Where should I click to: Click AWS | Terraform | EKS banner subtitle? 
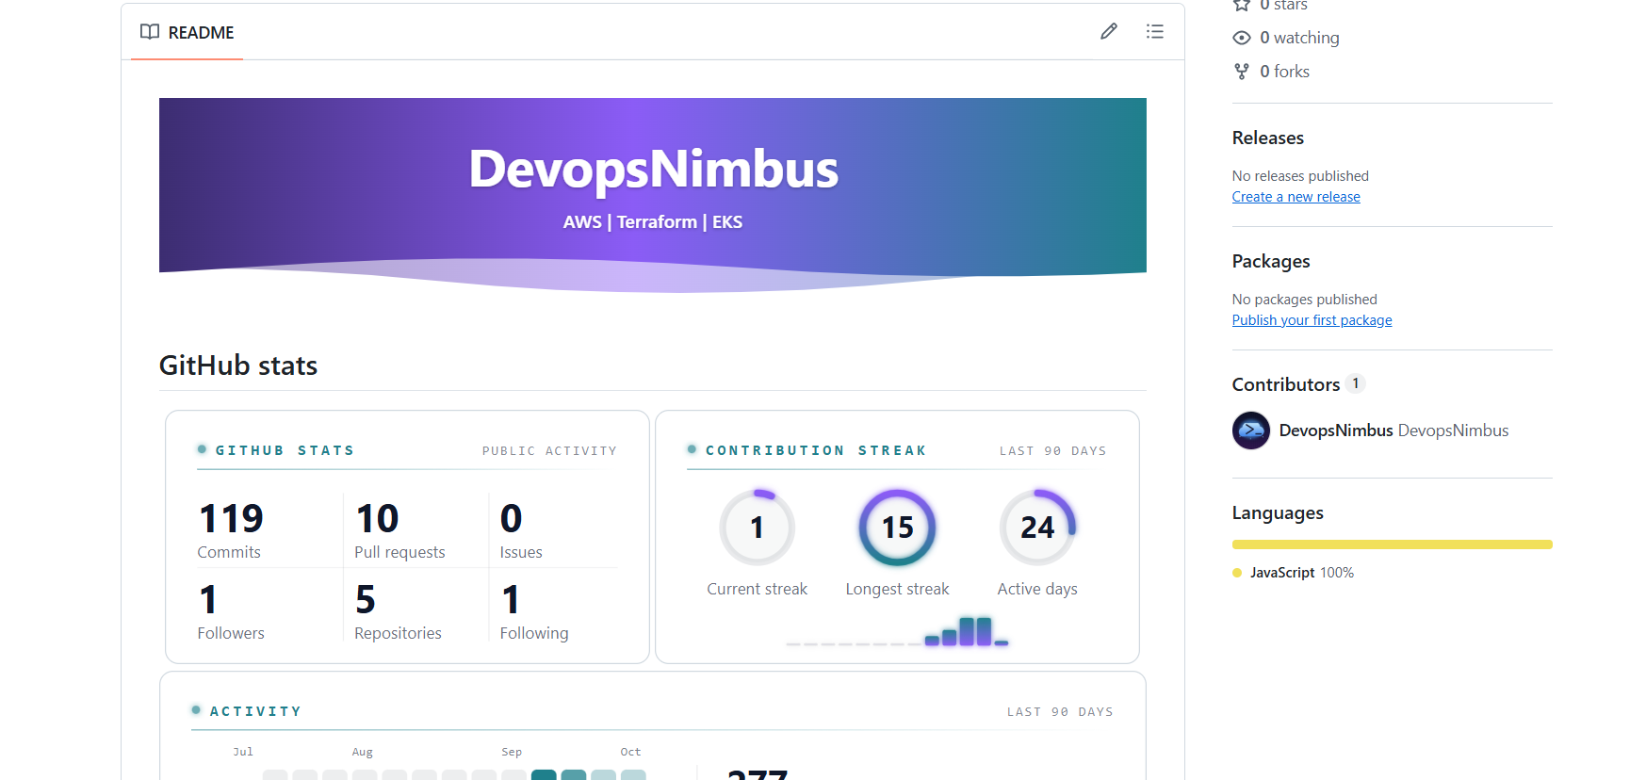point(653,222)
